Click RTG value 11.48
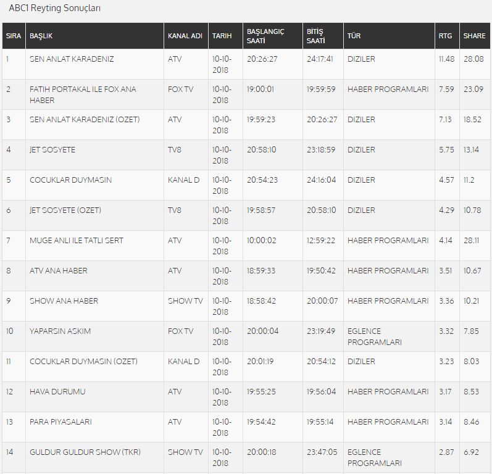This screenshot has width=492, height=474. pyautogui.click(x=446, y=59)
